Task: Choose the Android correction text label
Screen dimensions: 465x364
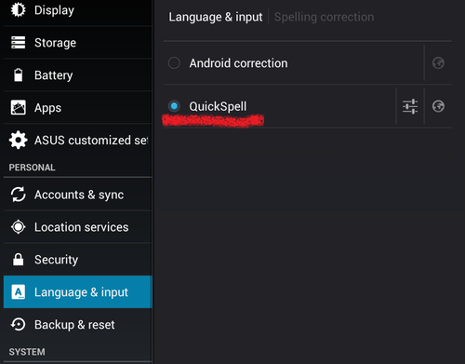Action: click(238, 63)
